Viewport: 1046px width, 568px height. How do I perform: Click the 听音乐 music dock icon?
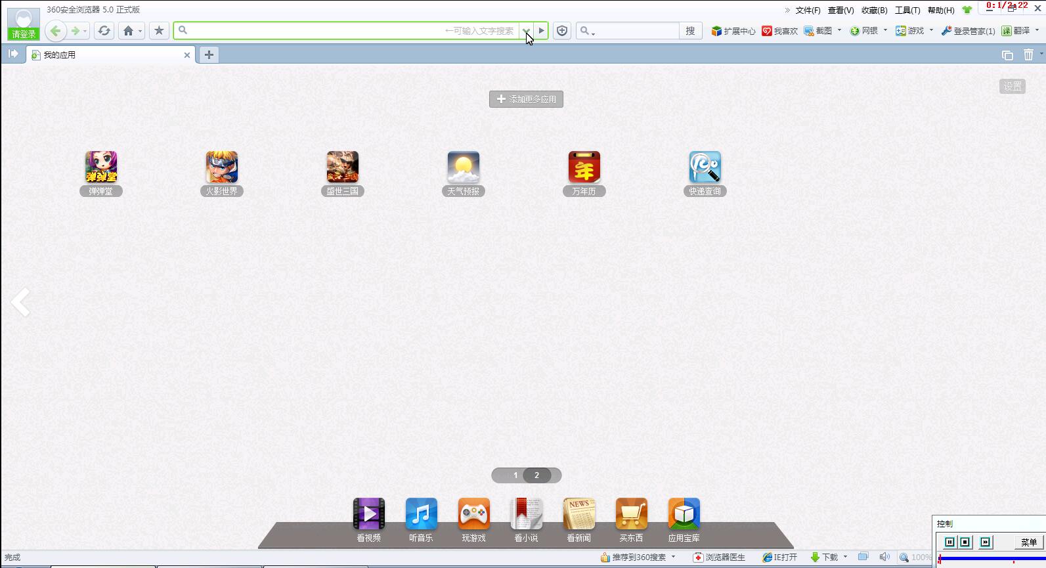click(422, 513)
